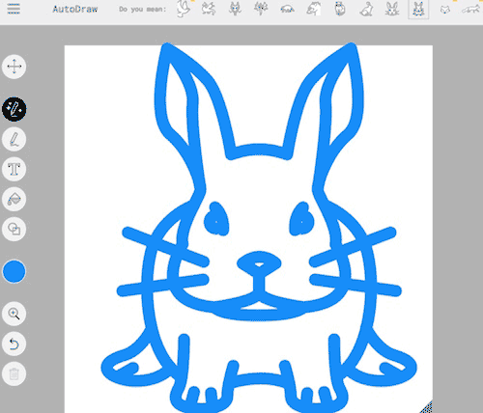483x413 pixels.
Task: Click the AutoDraw title
Action: (x=75, y=9)
